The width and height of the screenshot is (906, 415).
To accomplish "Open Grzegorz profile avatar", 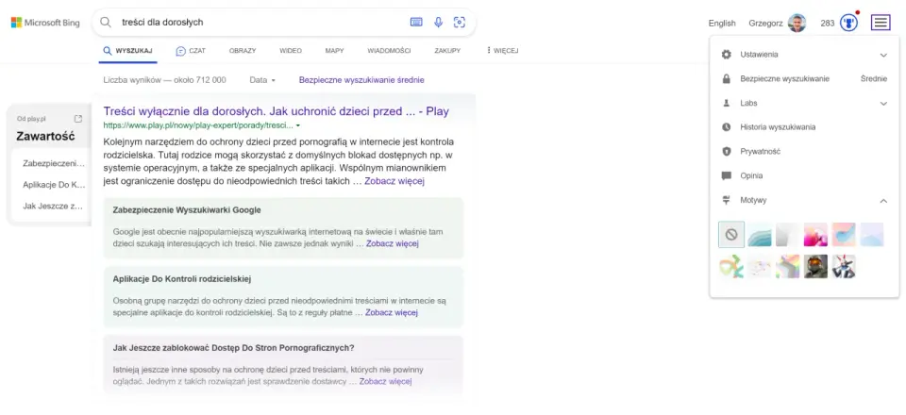I will point(797,23).
